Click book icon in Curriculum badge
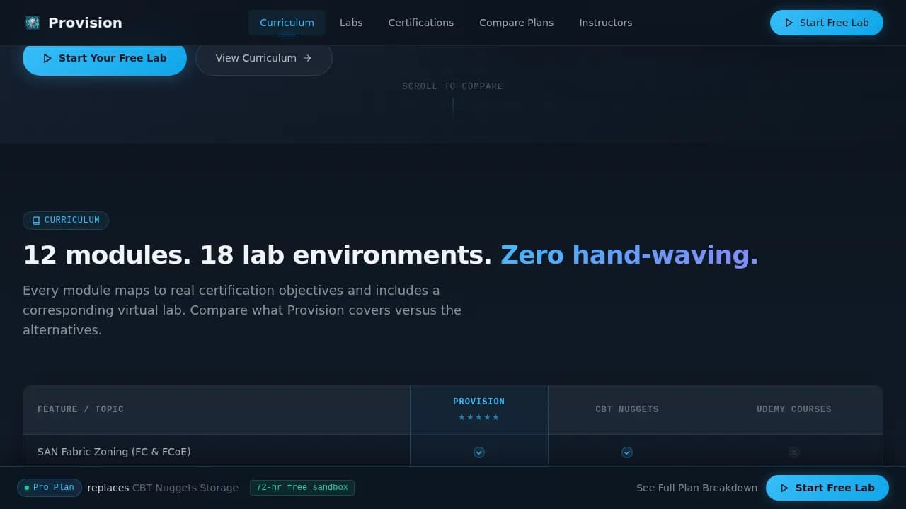Image resolution: width=906 pixels, height=509 pixels. (36, 221)
